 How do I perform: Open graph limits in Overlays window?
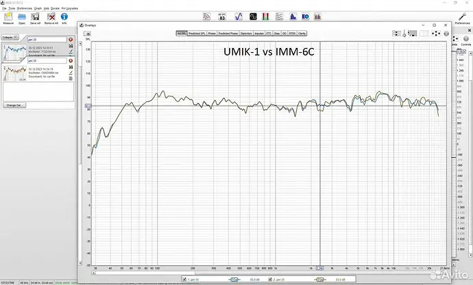click(436, 34)
